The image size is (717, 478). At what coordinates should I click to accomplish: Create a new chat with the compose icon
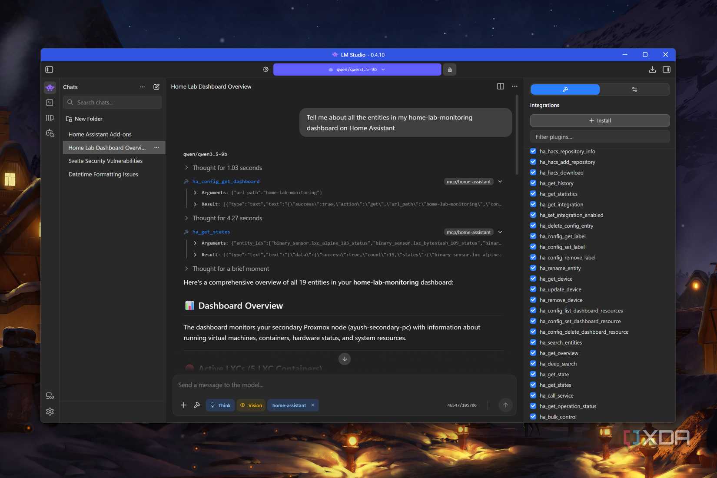156,87
